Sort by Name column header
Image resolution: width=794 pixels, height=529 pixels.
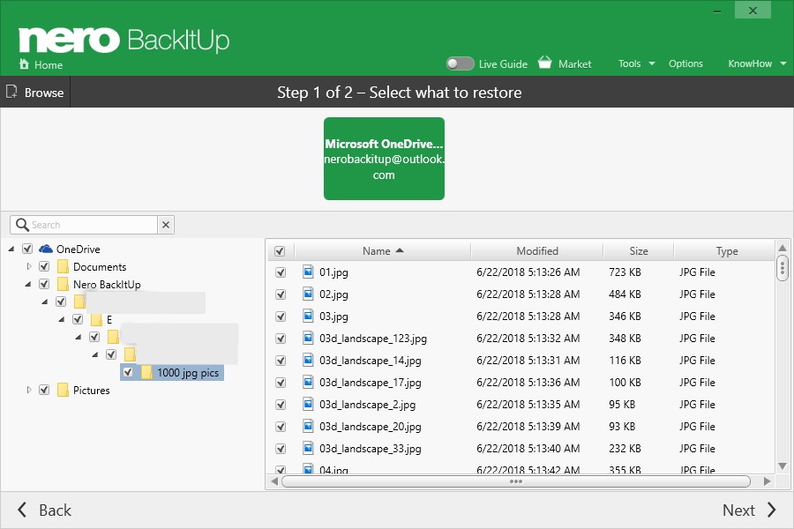click(382, 251)
